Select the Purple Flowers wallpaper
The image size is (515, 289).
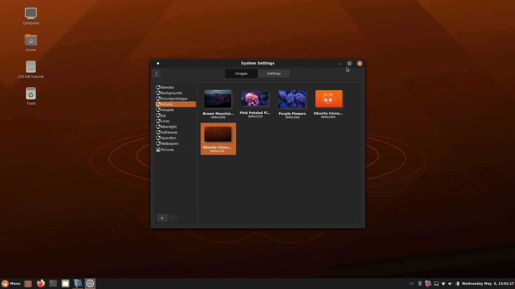(x=292, y=99)
